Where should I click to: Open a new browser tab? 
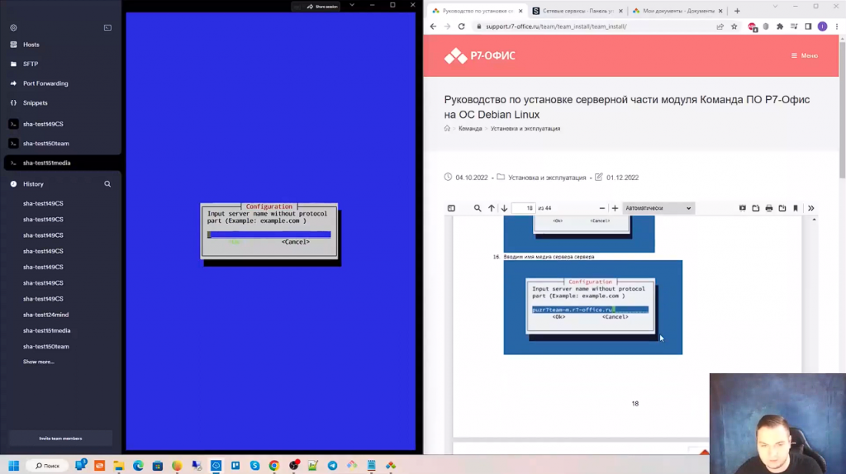click(737, 11)
